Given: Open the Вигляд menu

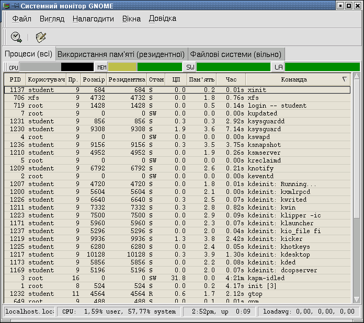Looking at the screenshot, I should coord(52,19).
